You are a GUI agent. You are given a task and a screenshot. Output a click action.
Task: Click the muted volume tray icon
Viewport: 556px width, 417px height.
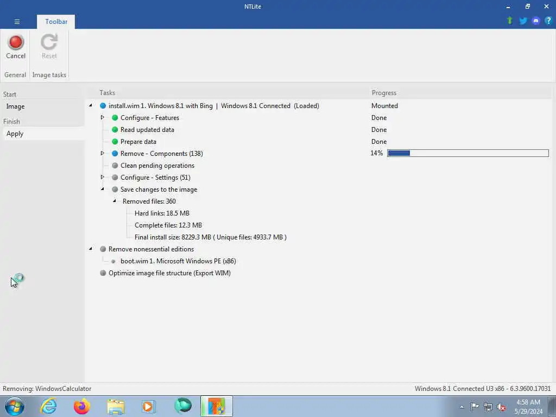[x=501, y=407]
